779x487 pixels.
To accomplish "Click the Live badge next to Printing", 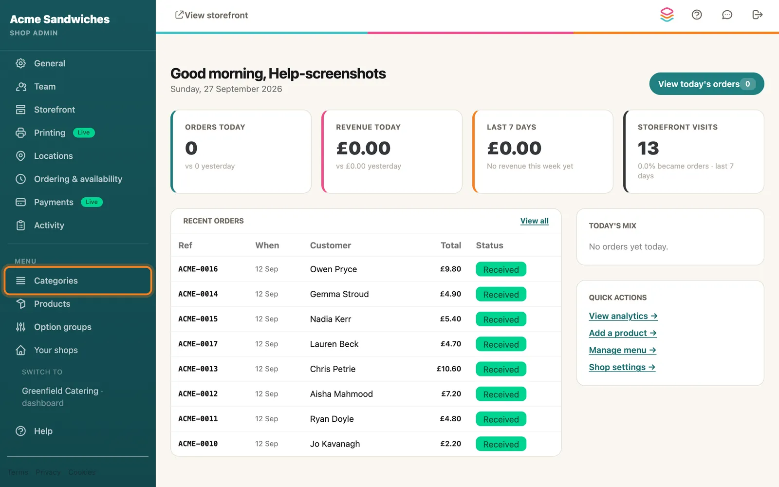I will point(84,132).
